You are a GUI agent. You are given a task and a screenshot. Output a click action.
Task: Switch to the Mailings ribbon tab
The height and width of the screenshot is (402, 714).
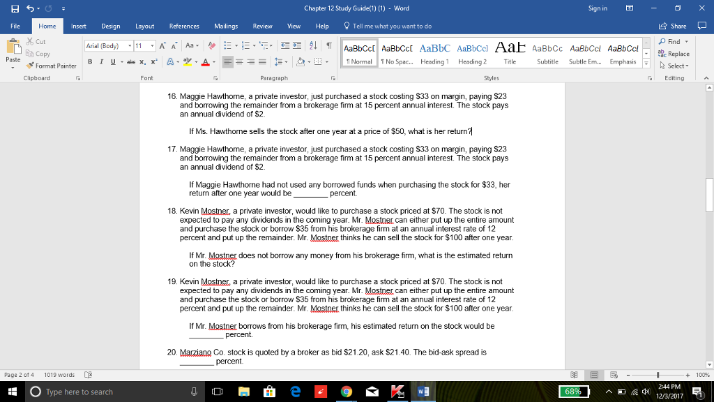tap(226, 26)
